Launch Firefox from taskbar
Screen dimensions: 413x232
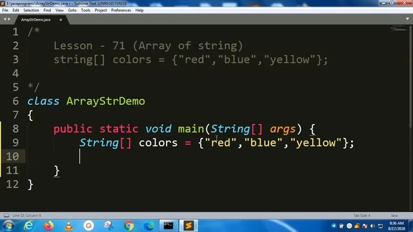point(48,226)
